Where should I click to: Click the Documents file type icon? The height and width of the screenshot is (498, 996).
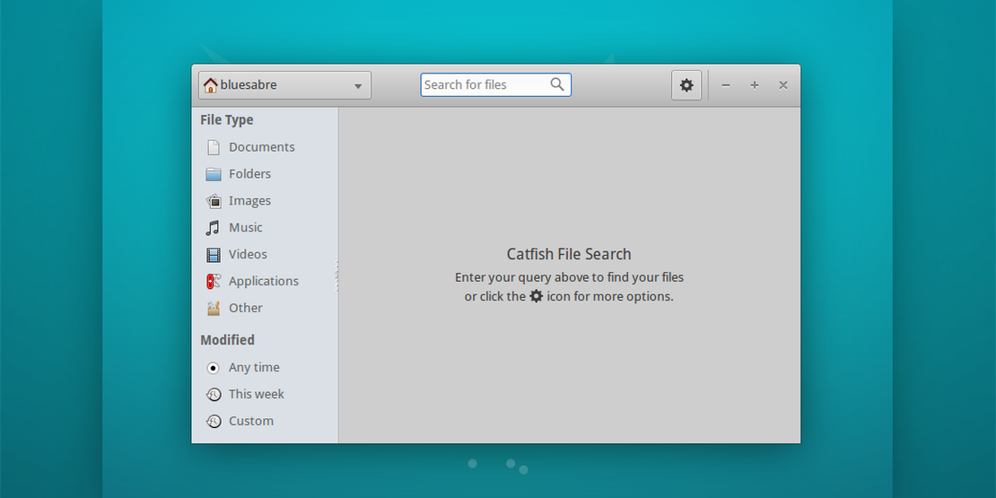[x=214, y=147]
